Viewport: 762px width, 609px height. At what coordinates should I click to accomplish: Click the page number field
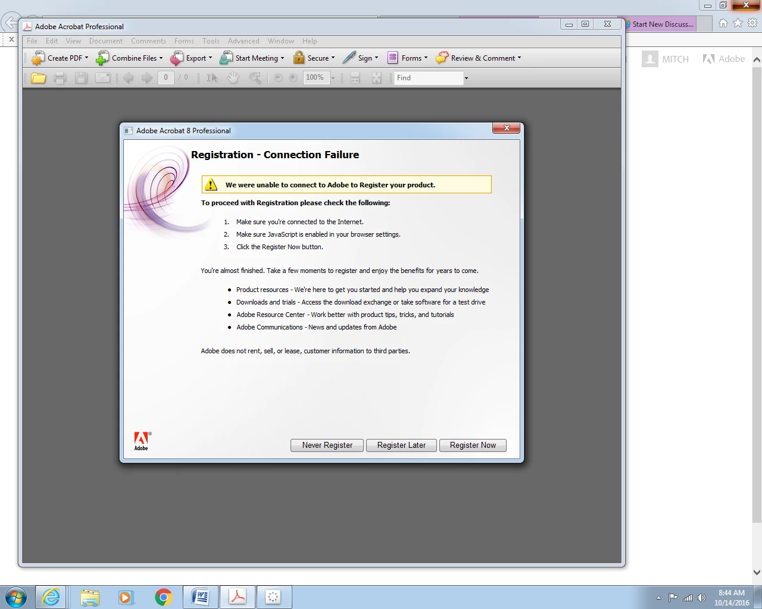166,78
